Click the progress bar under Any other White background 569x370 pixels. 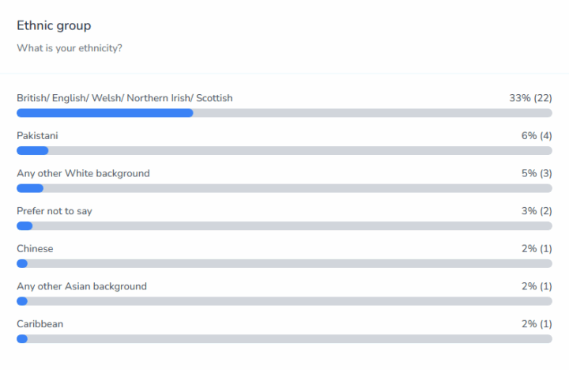pos(284,188)
